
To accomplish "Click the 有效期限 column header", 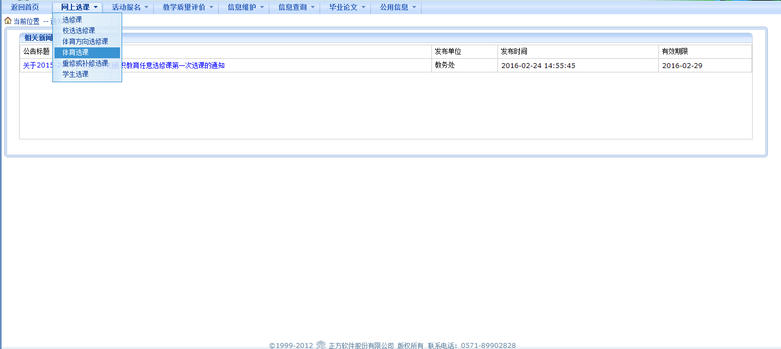I will pyautogui.click(x=675, y=52).
